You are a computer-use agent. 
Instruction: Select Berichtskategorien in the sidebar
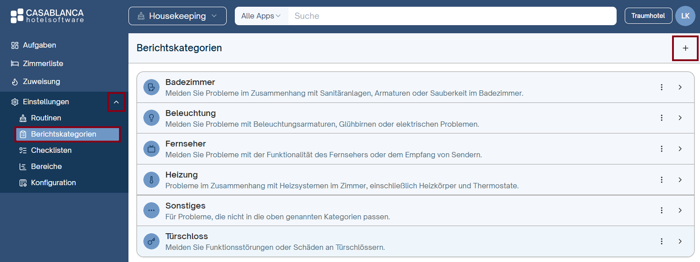click(x=68, y=134)
